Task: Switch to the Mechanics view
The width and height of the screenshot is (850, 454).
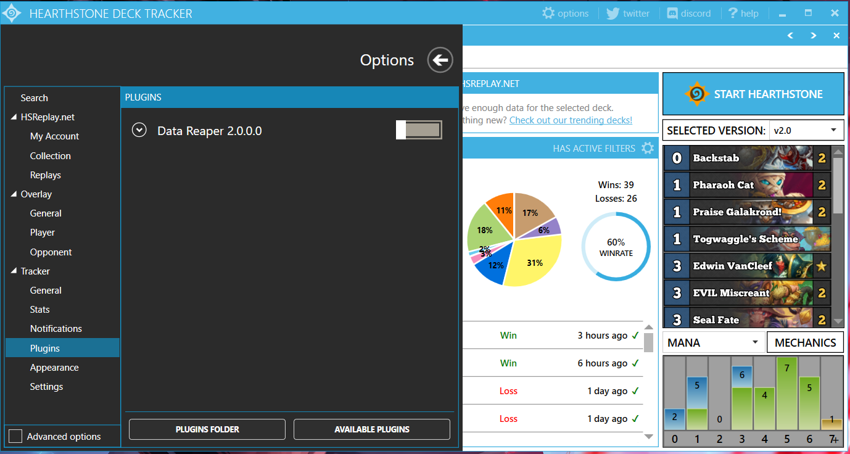Action: (x=805, y=342)
